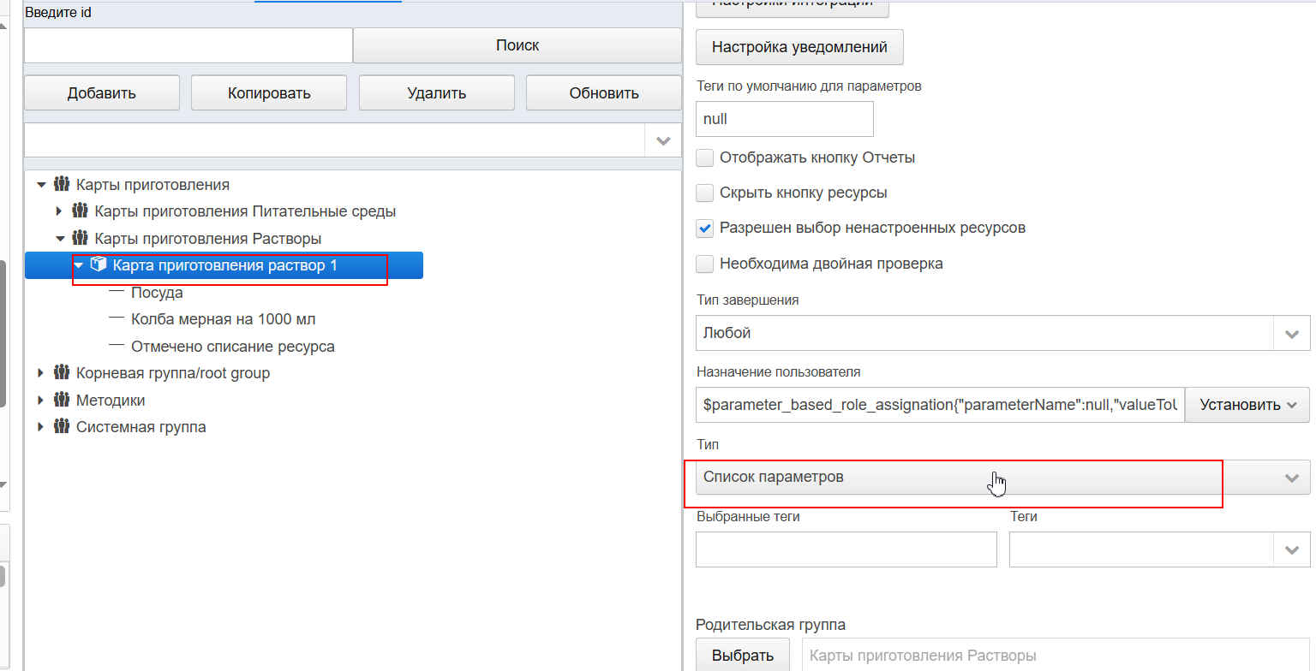Viewport: 1316px width, 671px height.
Task: Select Колба мерная на 1000 мл
Action: click(224, 319)
